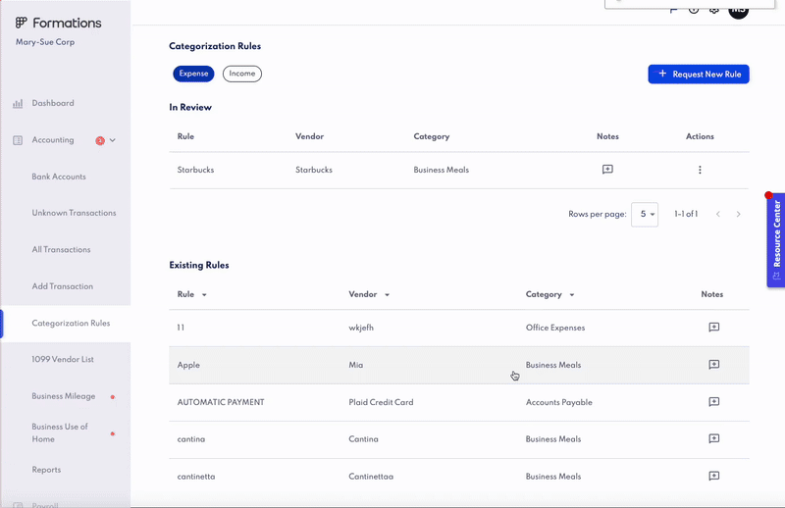
Task: Navigate to All Transactions
Action: point(61,249)
